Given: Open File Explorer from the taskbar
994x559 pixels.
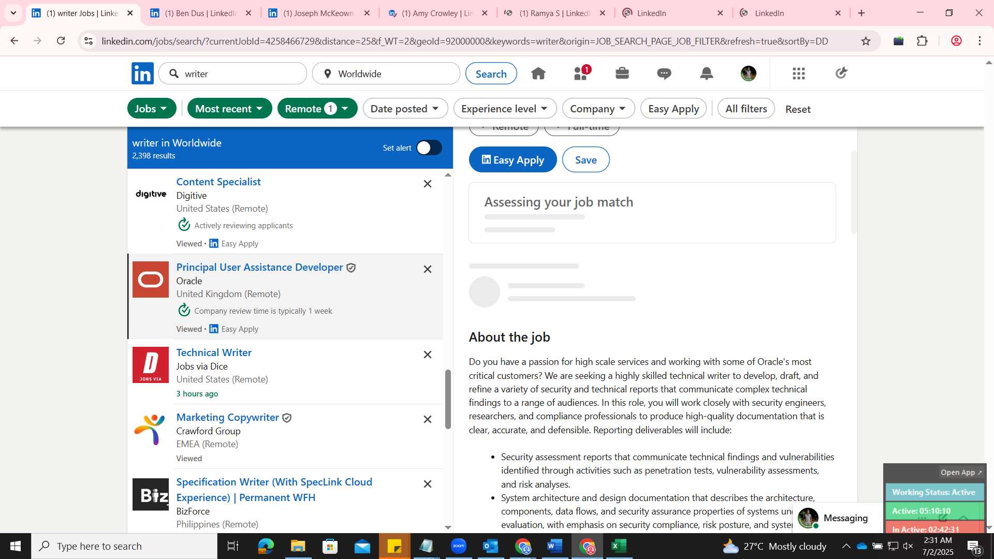Looking at the screenshot, I should tap(298, 546).
